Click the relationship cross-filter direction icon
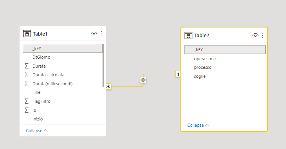This screenshot has width=286, height=149. point(143,80)
